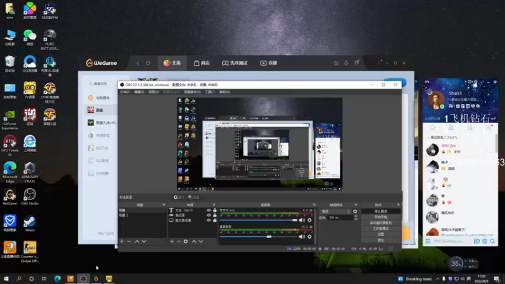Click Start Recording button in OBS controls
The width and height of the screenshot is (505, 284).
pos(381,217)
